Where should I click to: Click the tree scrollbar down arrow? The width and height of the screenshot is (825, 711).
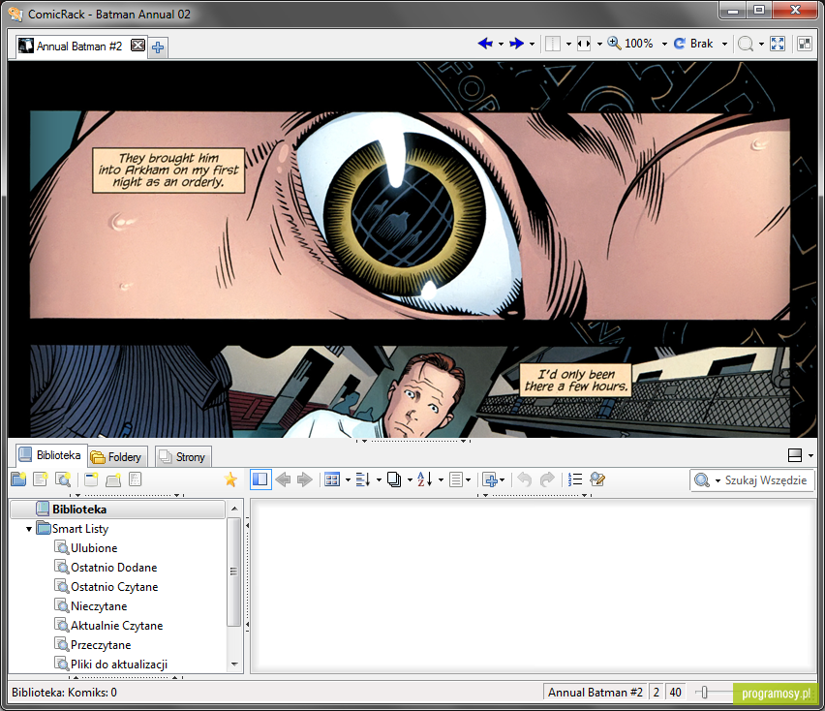234,665
